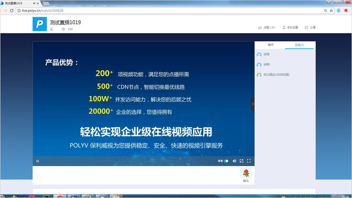Bookmark this page with star icon
Image resolution: width=352 pixels, height=198 pixels.
click(331, 10)
